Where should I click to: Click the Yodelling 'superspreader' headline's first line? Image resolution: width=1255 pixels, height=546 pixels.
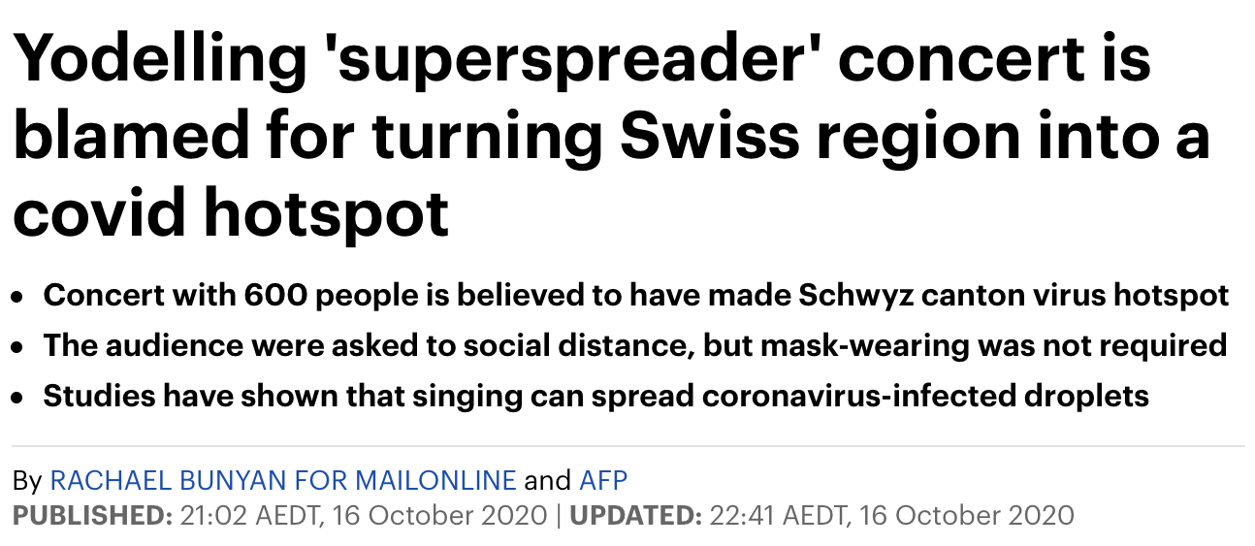(x=582, y=60)
